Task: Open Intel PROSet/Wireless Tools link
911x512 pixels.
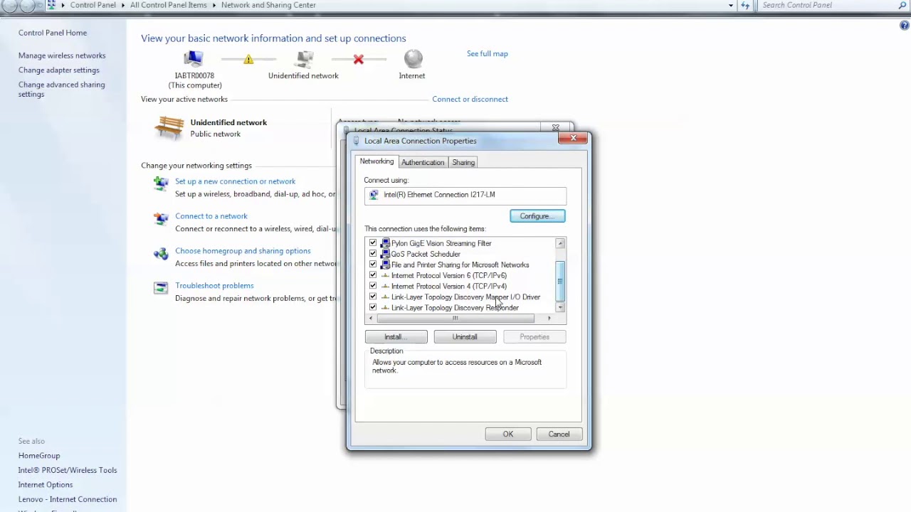Action: 68,470
